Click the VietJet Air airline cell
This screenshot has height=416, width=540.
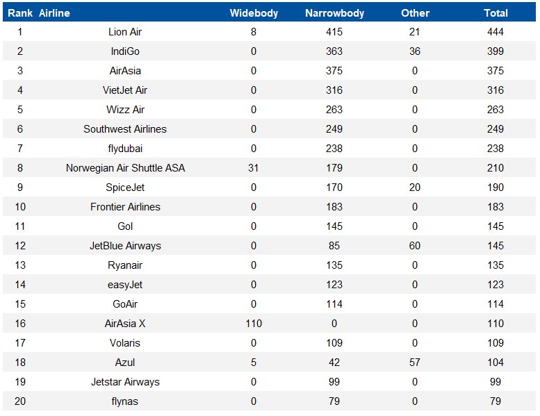pos(125,90)
